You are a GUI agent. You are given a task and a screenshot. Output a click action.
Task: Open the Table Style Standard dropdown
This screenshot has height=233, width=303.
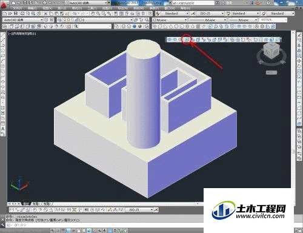[x=245, y=13]
